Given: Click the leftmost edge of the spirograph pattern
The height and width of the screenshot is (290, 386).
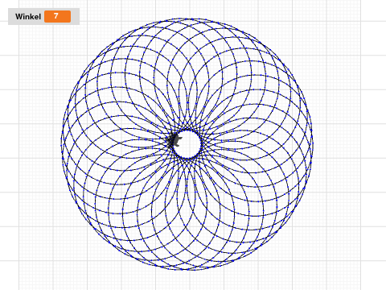Looking at the screenshot, I should (x=62, y=144).
